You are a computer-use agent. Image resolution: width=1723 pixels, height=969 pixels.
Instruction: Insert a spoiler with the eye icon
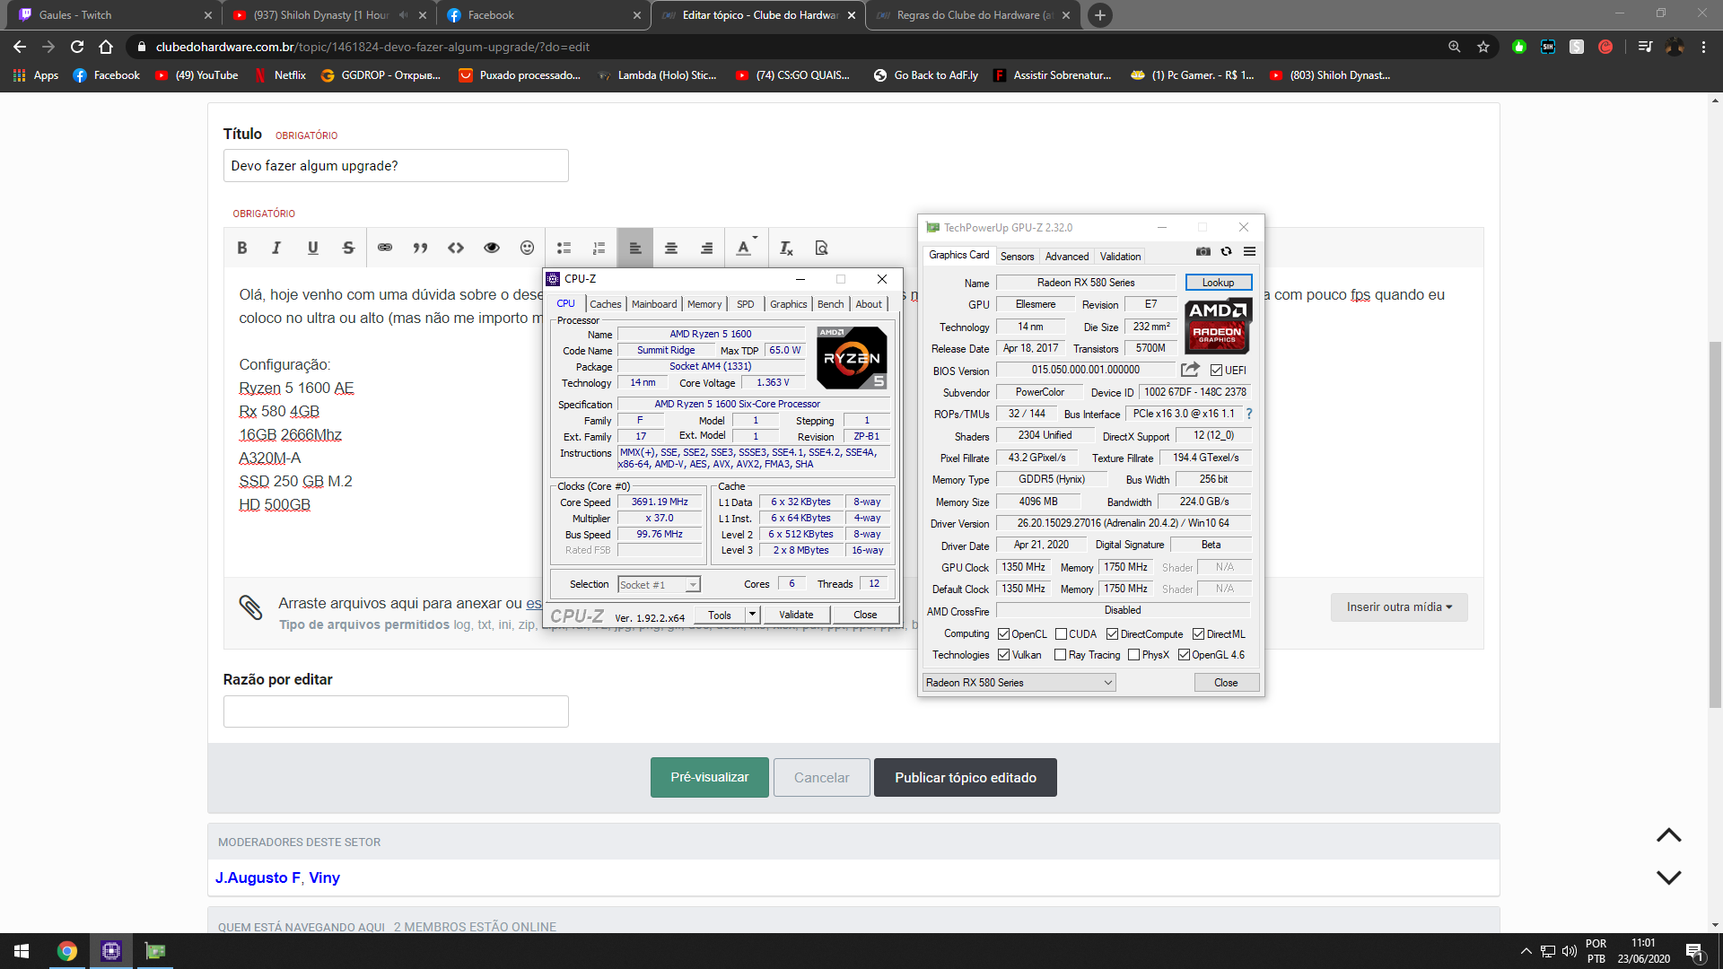point(492,248)
